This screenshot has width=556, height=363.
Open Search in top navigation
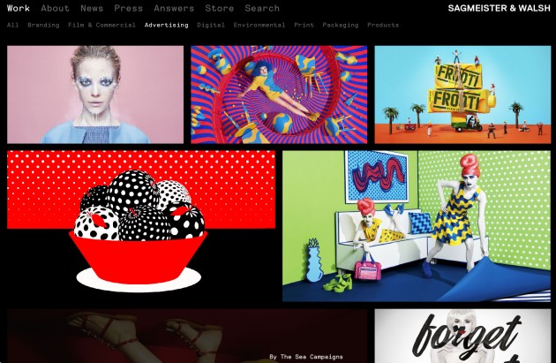[262, 8]
